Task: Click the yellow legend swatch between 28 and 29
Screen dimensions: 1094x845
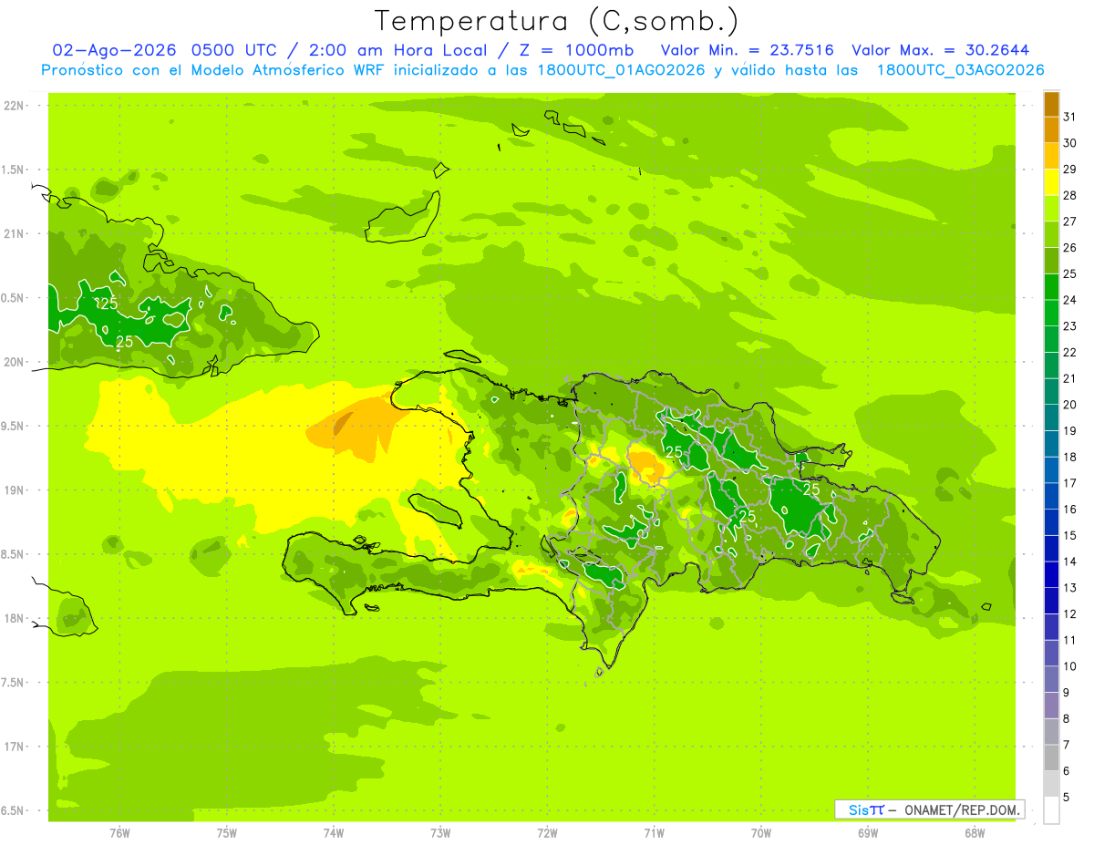Action: [x=1051, y=182]
